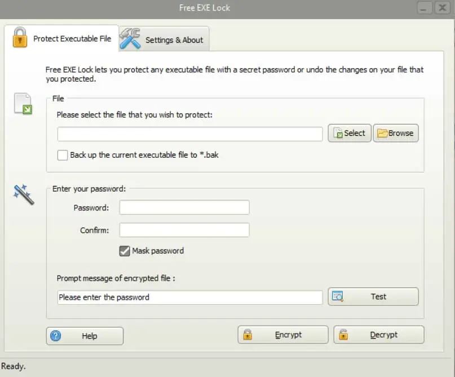Click the magnifier icon on Test button
Image resolution: width=455 pixels, height=377 pixels.
click(x=338, y=296)
